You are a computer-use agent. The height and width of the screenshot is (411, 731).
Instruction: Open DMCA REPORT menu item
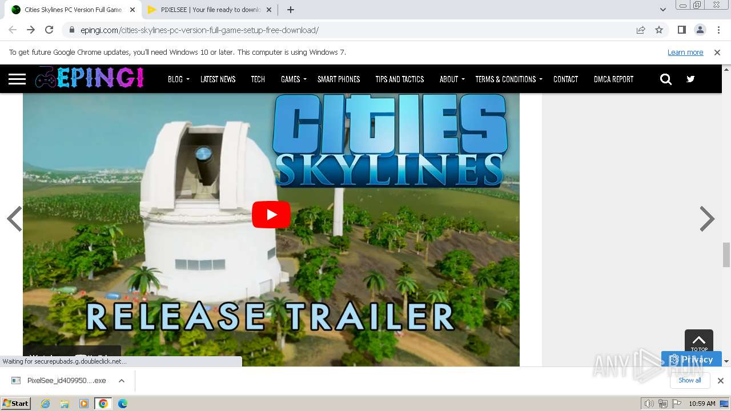(613, 79)
